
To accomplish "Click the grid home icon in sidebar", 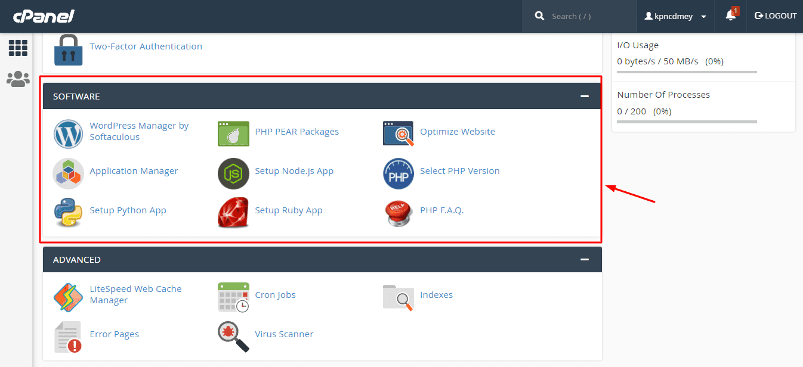I will [18, 48].
